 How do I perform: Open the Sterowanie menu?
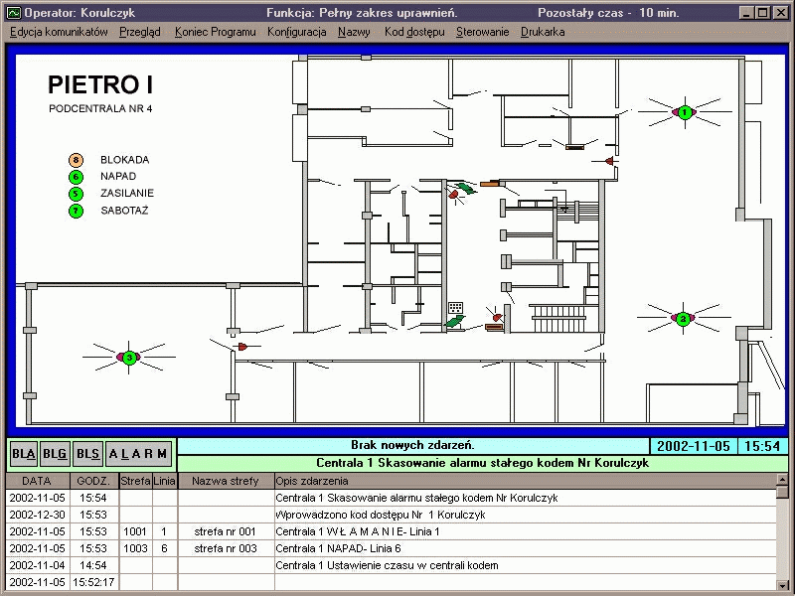pos(482,32)
